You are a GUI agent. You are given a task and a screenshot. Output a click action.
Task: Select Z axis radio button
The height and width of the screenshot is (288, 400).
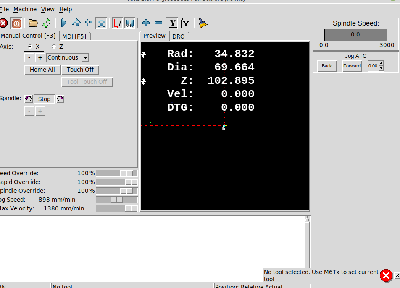click(x=58, y=47)
